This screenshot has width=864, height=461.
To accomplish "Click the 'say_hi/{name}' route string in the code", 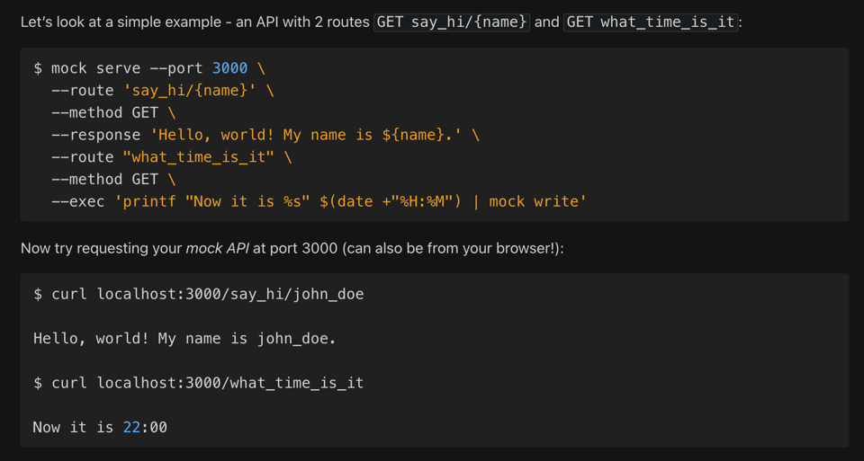I will click(190, 91).
